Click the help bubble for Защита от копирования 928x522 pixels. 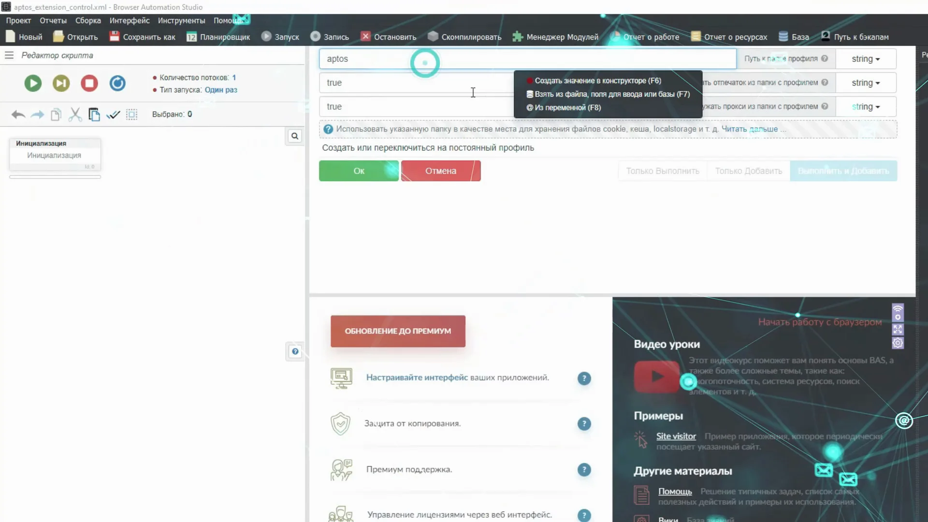(584, 424)
